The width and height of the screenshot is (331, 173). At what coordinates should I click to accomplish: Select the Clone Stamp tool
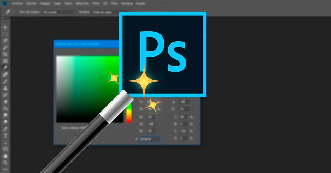(x=5, y=88)
